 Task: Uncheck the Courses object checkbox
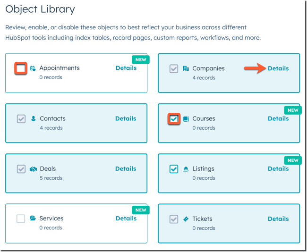[x=174, y=119]
